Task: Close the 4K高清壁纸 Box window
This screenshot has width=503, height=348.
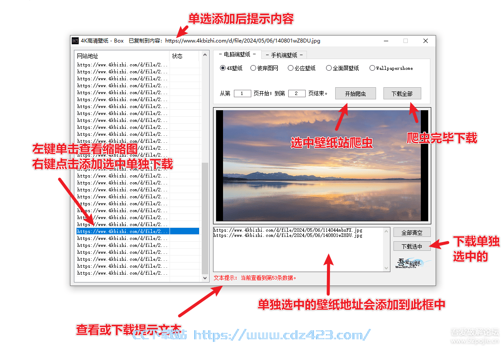Action: pos(425,41)
